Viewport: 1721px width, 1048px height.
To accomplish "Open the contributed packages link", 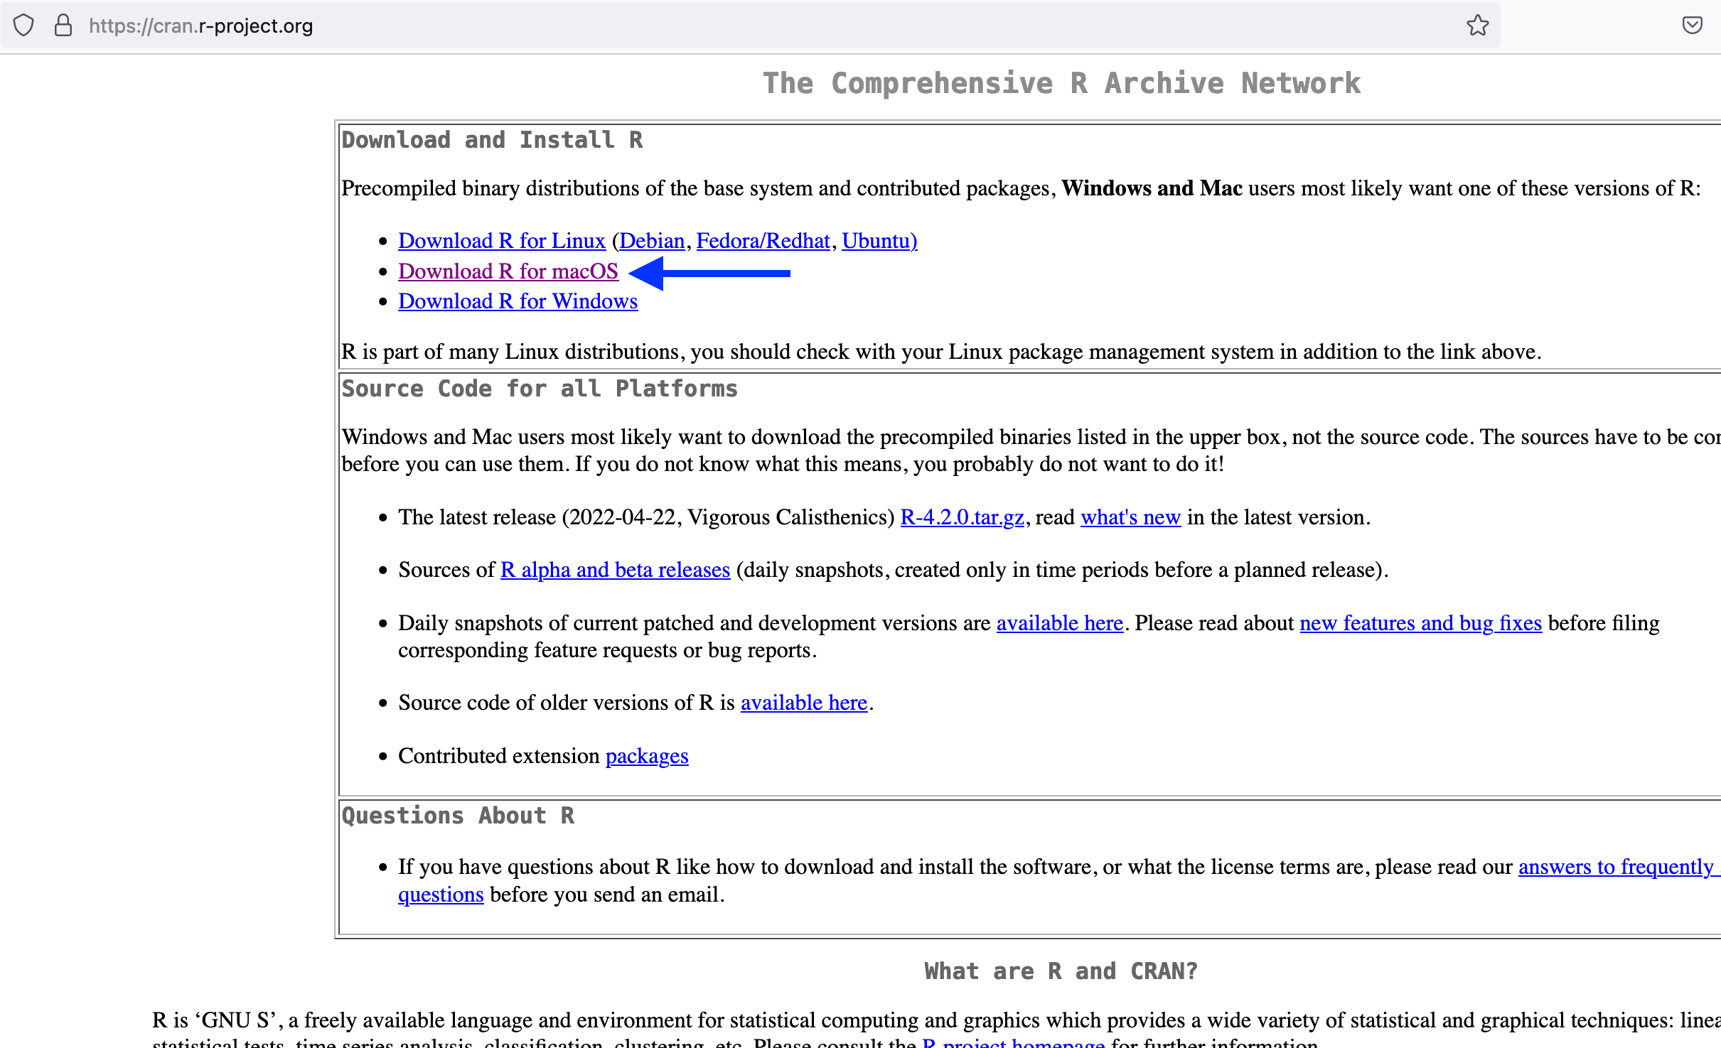I will [647, 756].
